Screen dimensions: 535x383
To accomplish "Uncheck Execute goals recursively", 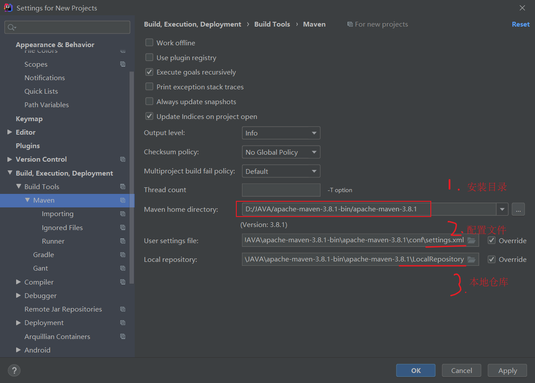I will tap(149, 72).
